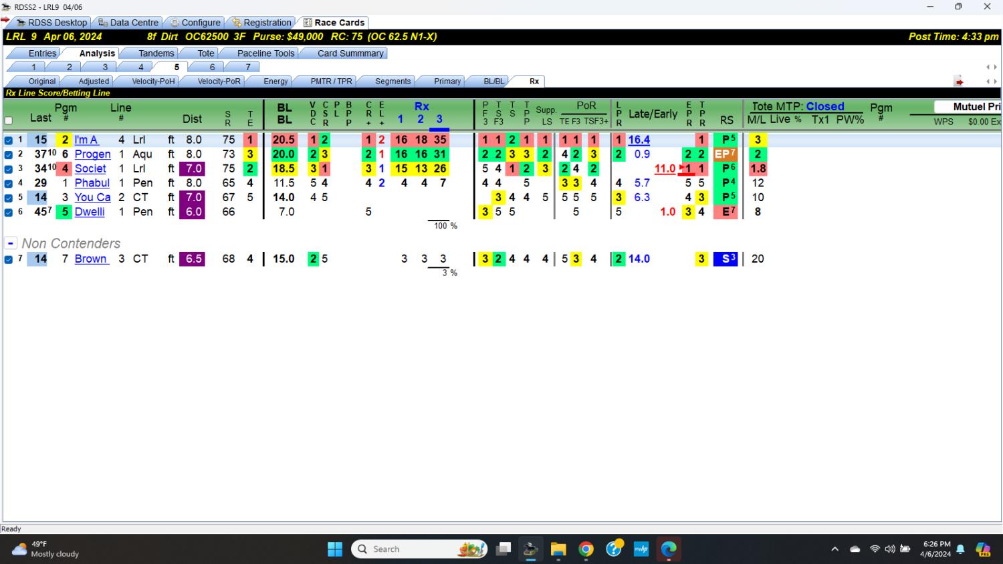Viewport: 1003px width, 564px height.
Task: Click the MSN blue taskbar icon
Action: pos(641,549)
